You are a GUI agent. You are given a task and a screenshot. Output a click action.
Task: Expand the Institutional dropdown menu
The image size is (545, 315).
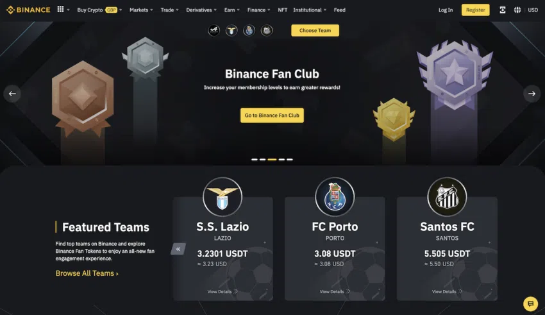pos(310,10)
